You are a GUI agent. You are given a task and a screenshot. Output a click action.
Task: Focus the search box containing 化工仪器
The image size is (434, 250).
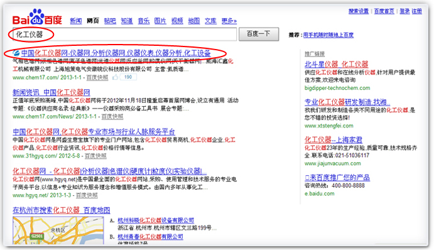(x=125, y=35)
